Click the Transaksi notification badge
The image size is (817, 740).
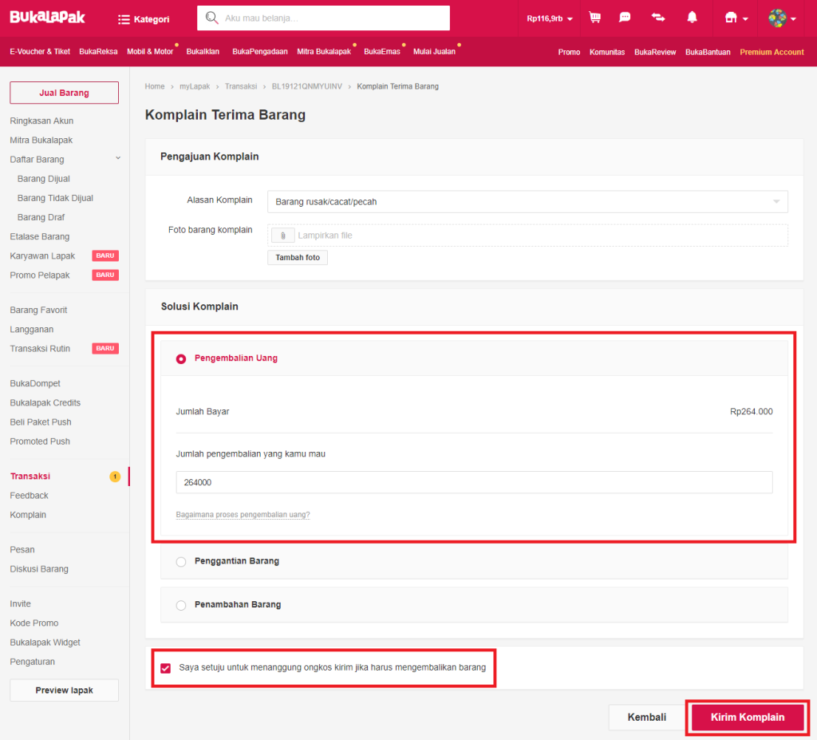click(115, 476)
